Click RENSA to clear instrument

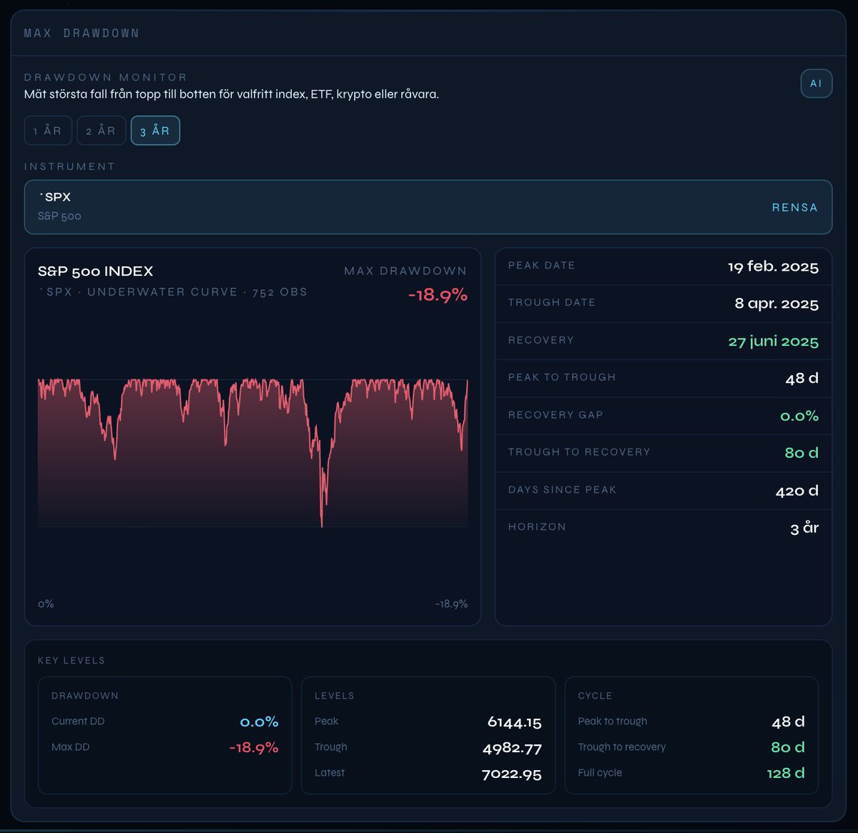794,207
